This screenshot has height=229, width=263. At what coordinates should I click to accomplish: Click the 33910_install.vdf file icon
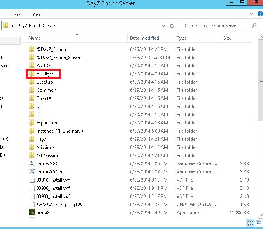point(32,180)
